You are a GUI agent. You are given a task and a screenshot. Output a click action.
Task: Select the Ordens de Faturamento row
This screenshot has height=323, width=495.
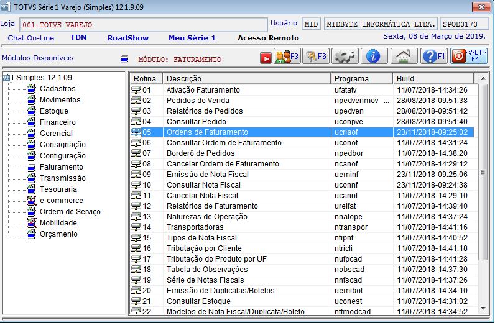click(302, 132)
